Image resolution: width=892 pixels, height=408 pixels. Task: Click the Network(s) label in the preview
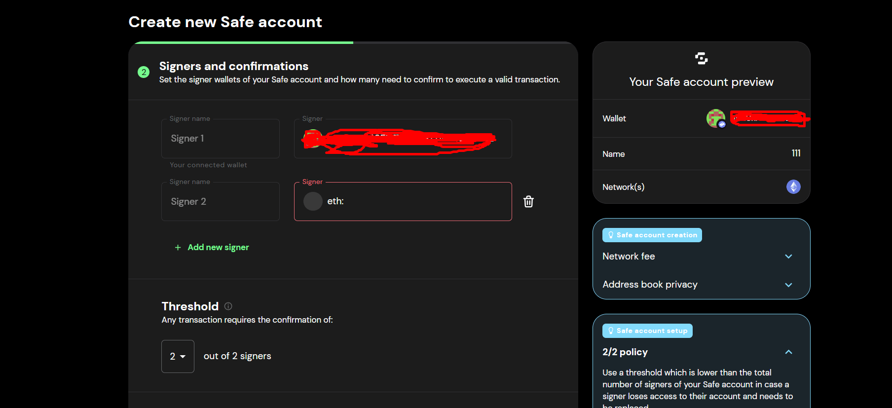click(624, 187)
